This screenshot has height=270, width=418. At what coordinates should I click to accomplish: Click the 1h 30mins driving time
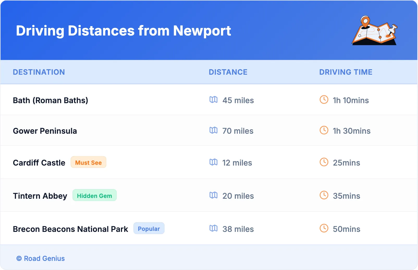point(352,131)
